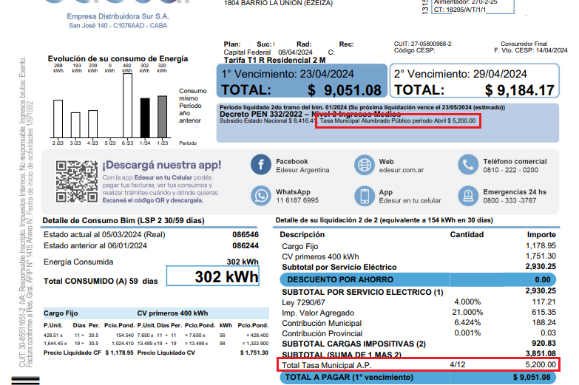579x385 pixels.
Task: Click the 'Cargo Fijo' amount 1,178.95
Action: point(541,246)
